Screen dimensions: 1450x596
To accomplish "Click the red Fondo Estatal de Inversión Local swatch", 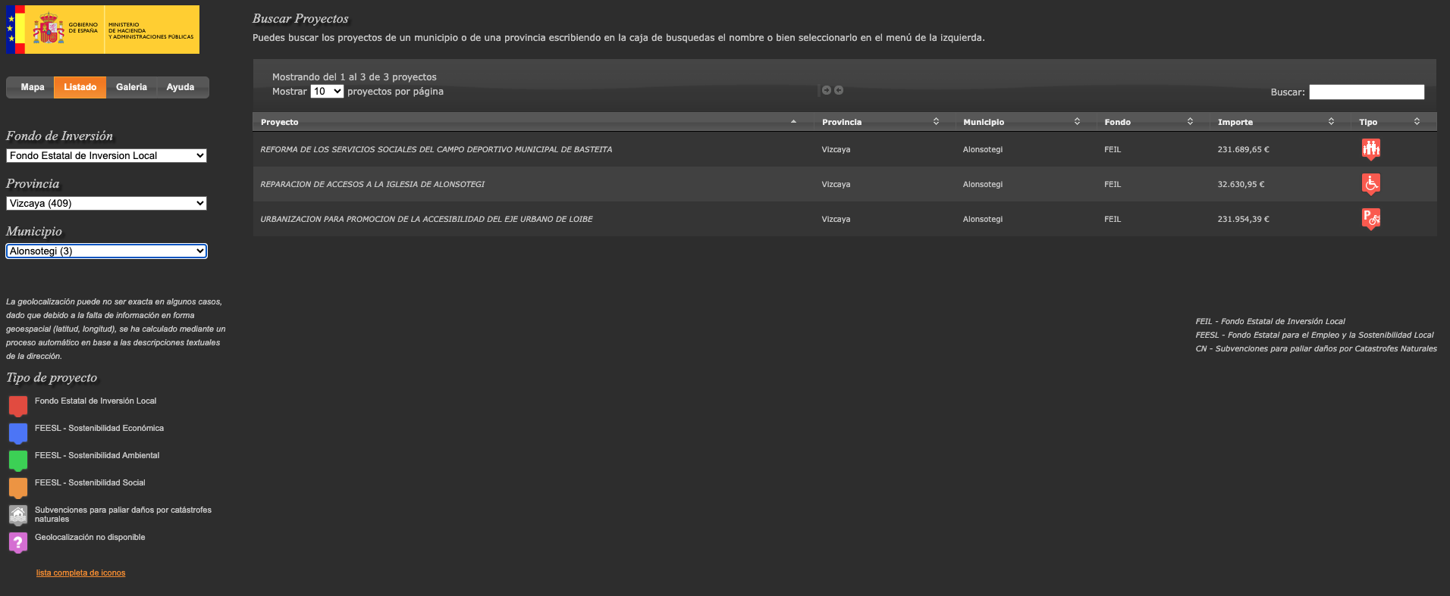I will click(x=18, y=406).
